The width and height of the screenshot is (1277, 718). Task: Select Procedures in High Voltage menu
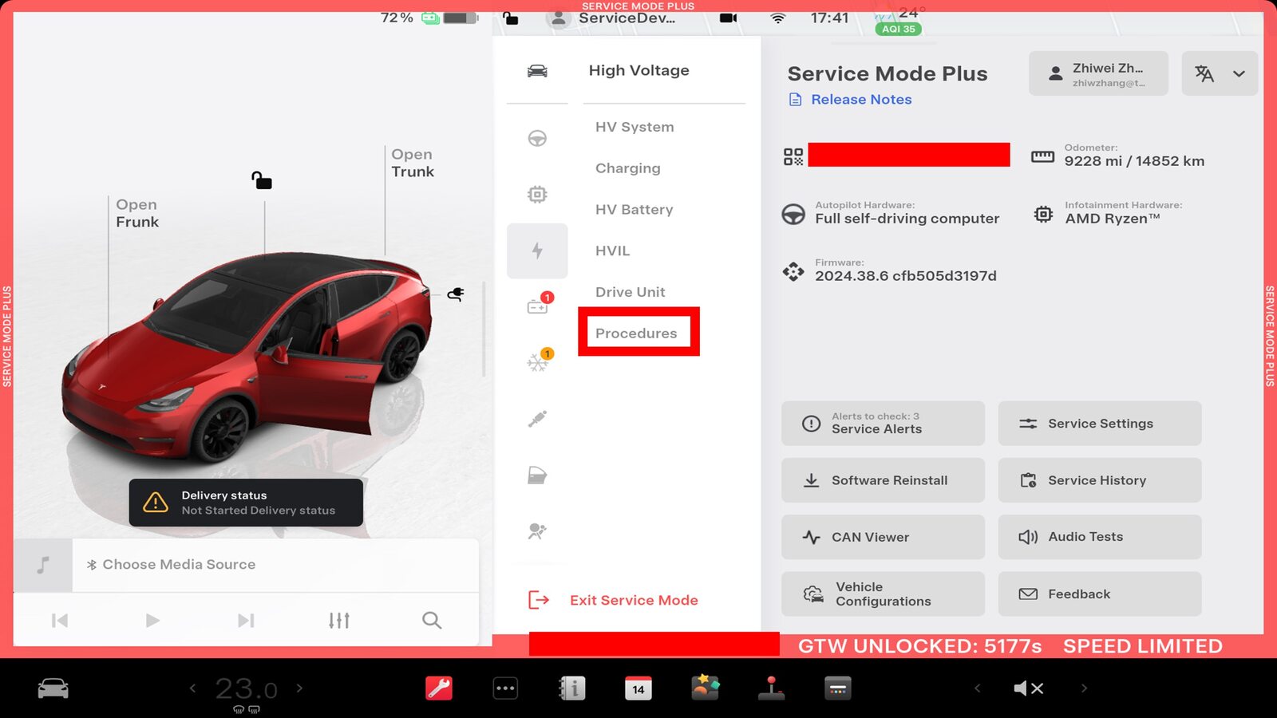(636, 333)
